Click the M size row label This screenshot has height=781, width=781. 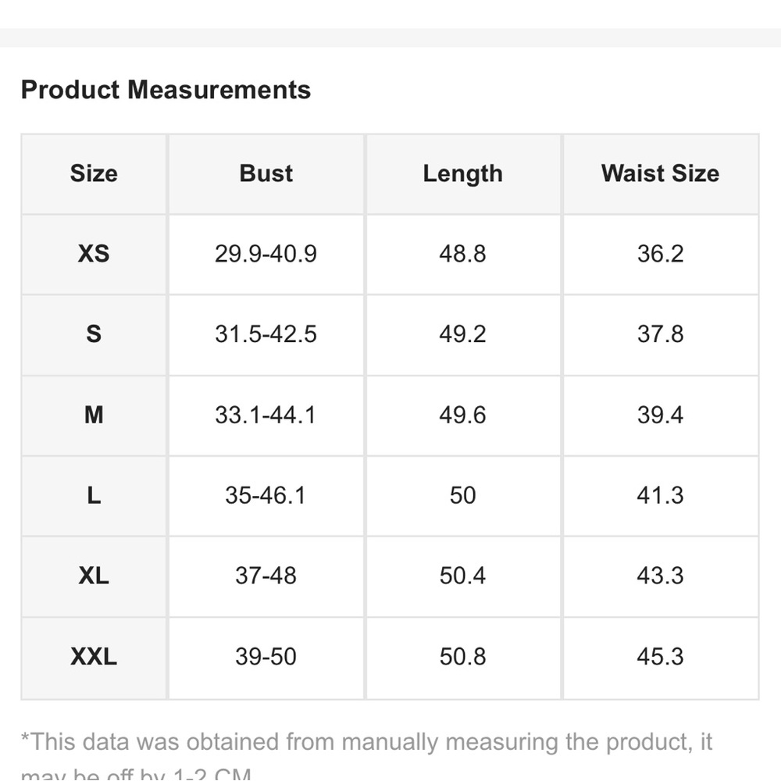tap(94, 415)
